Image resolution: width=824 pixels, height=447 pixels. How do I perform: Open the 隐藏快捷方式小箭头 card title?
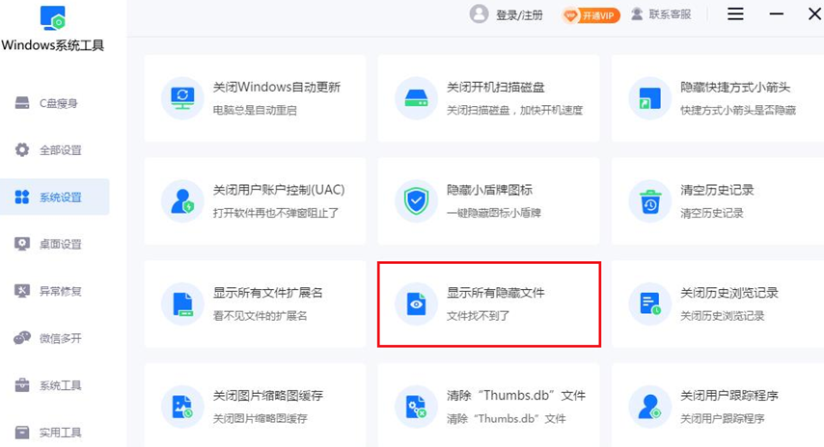(735, 87)
